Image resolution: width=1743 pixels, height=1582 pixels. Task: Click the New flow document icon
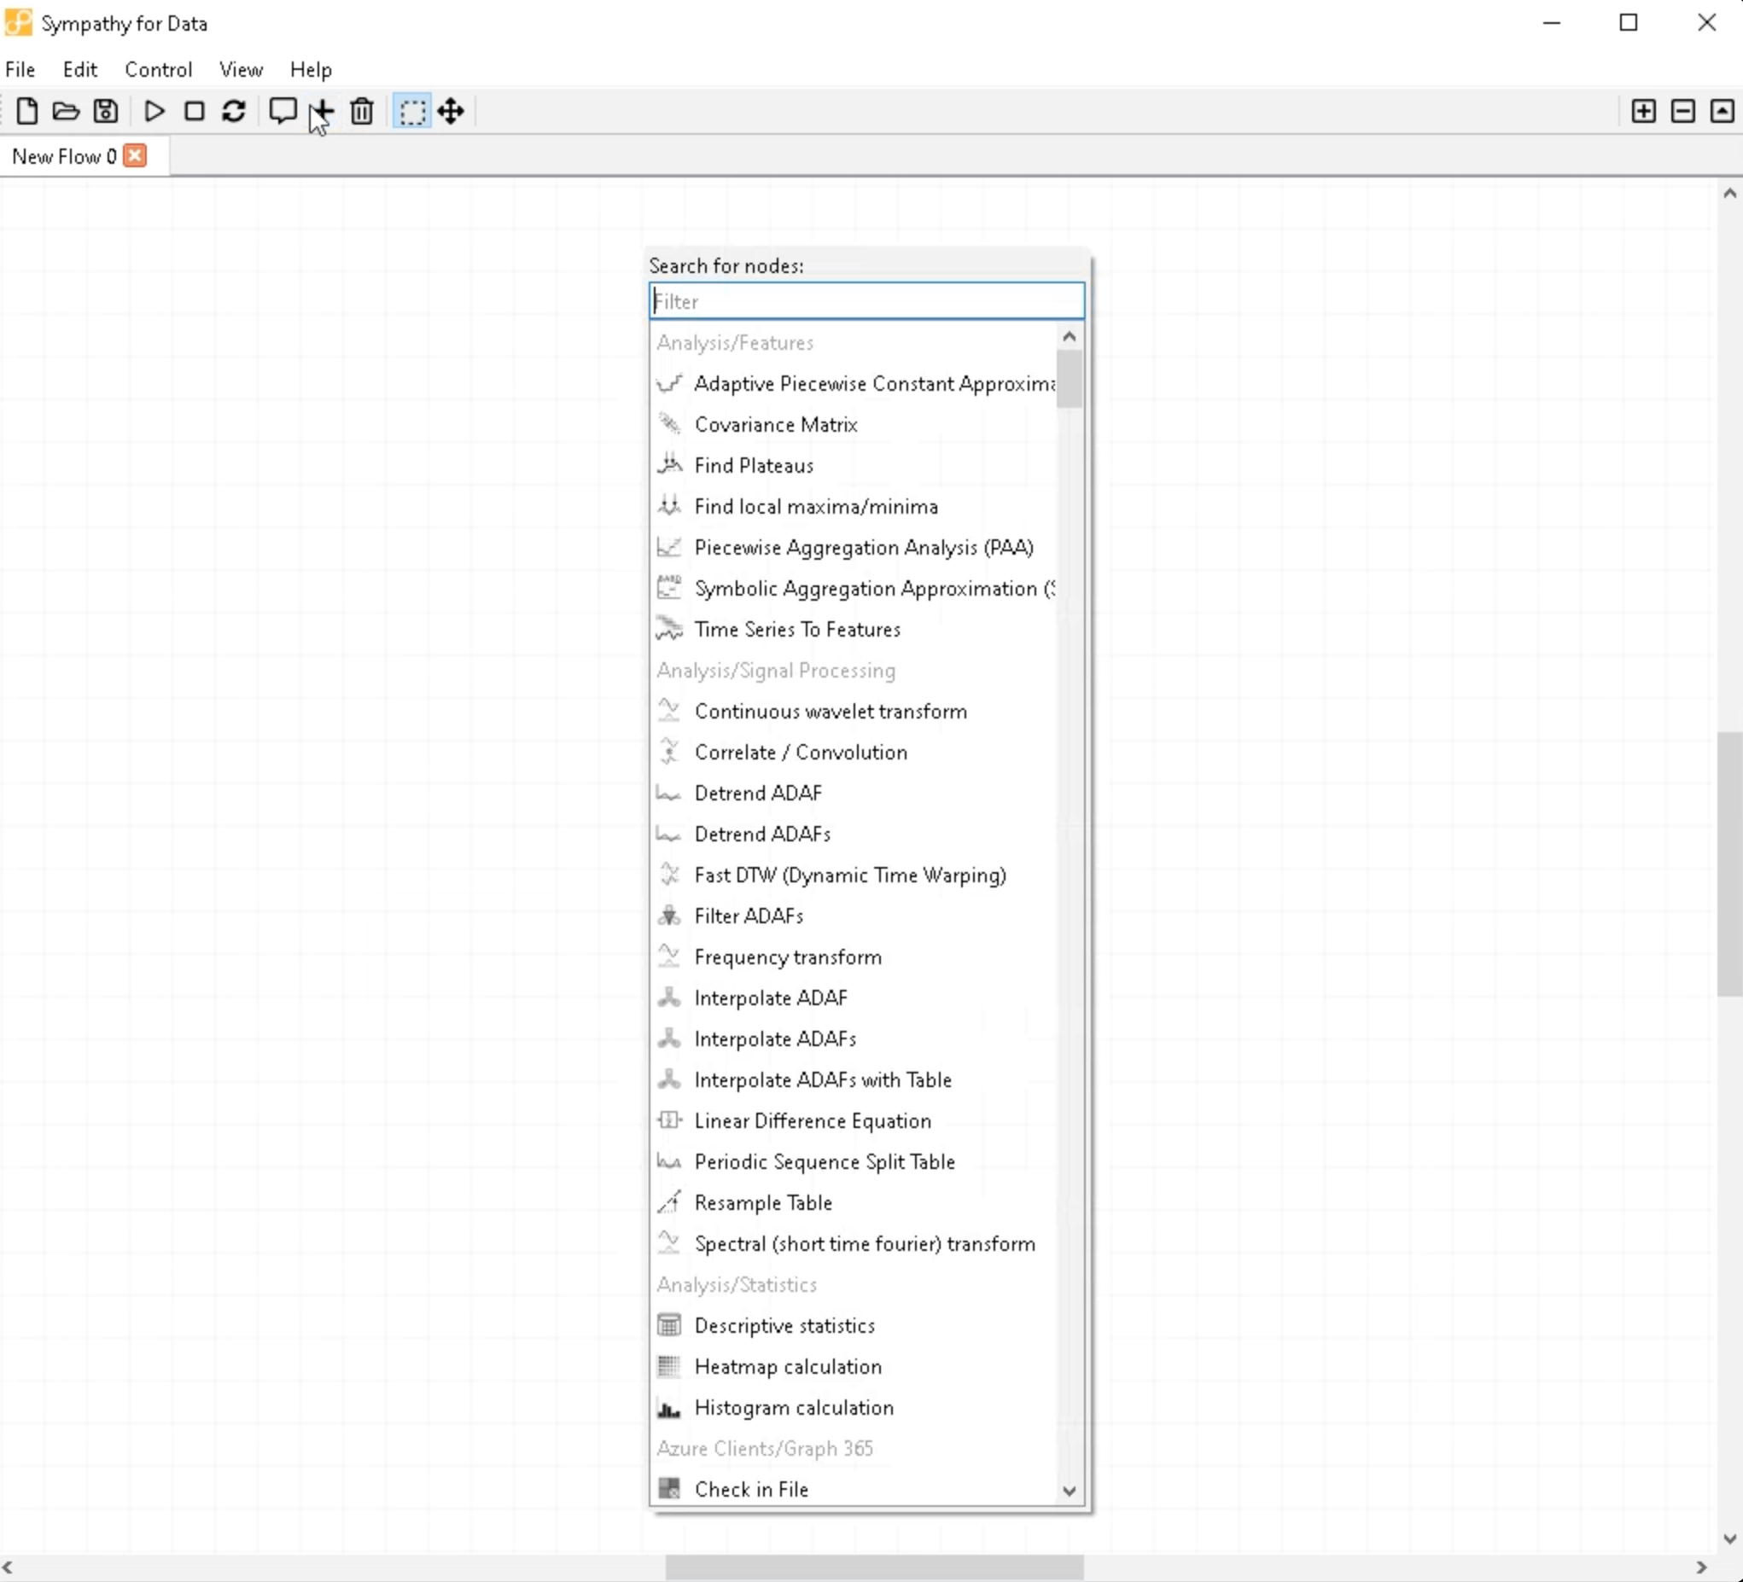point(26,112)
